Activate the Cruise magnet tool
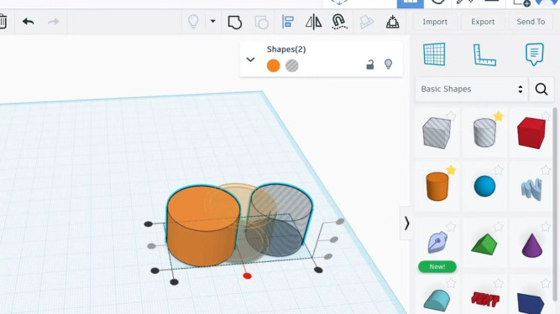Viewport: 560px width, 314px height. (x=339, y=22)
